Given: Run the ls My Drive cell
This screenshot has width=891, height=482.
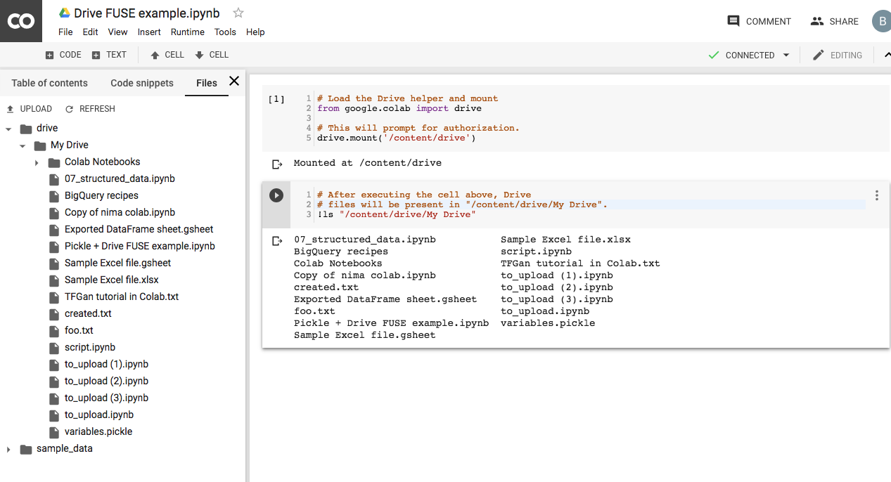Looking at the screenshot, I should [276, 195].
